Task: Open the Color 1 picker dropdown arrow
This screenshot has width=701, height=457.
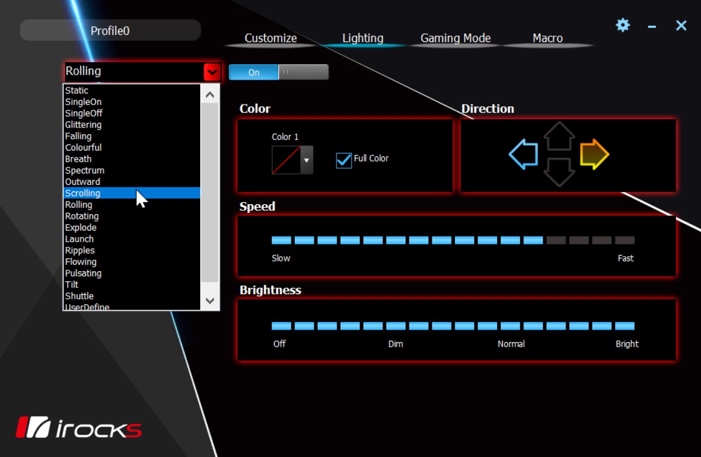Action: coord(306,160)
